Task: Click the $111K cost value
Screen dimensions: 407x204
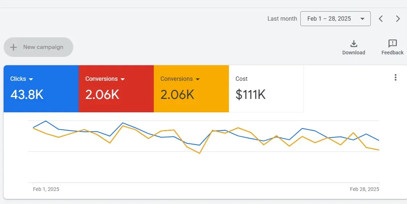Action: [x=251, y=95]
